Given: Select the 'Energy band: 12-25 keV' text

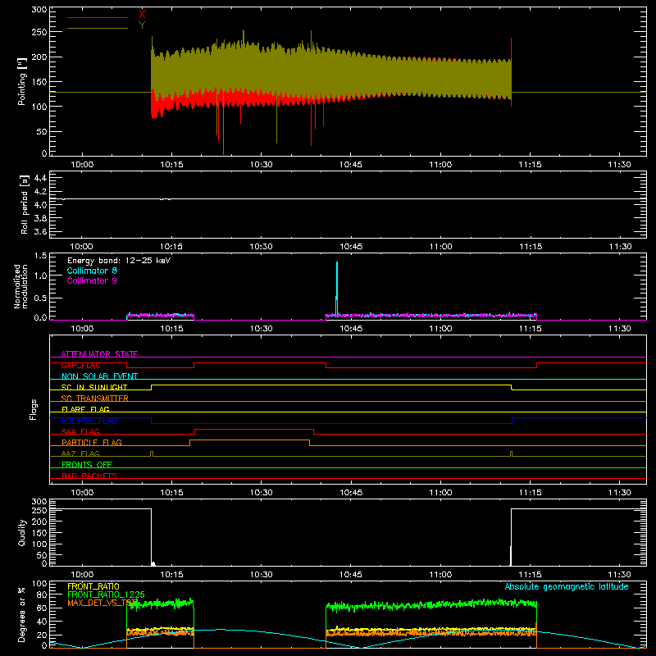Looking at the screenshot, I should tap(119, 261).
